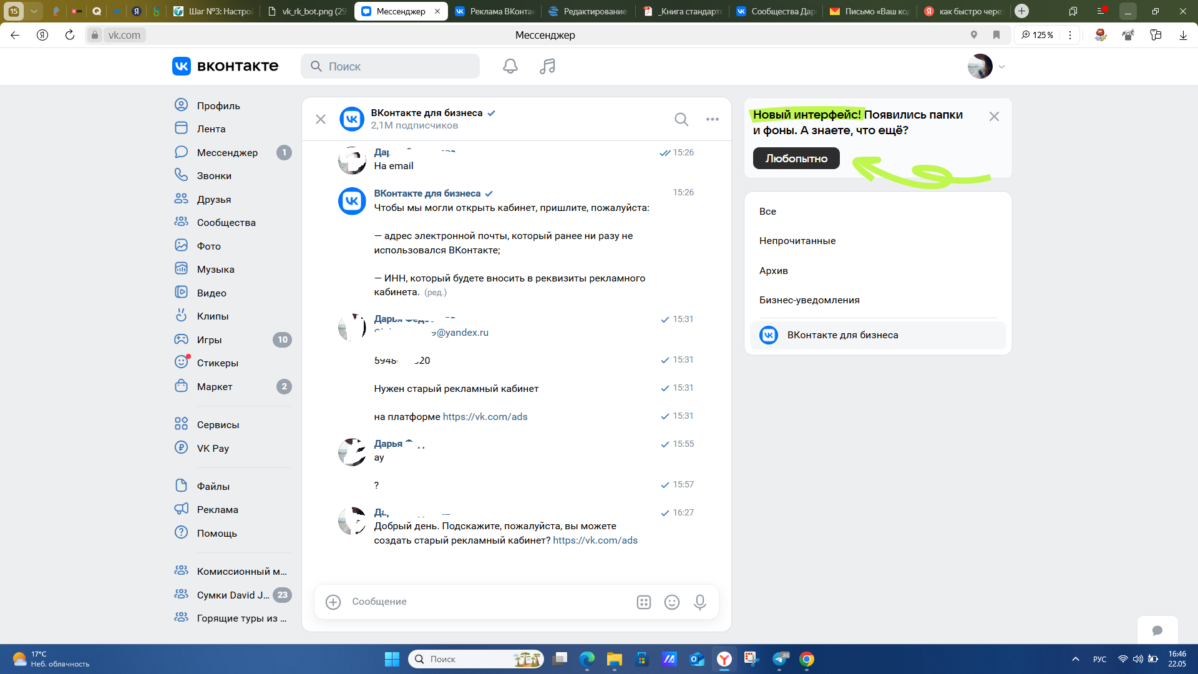Image resolution: width=1198 pixels, height=674 pixels.
Task: Open the emoji smiley picker
Action: (672, 602)
